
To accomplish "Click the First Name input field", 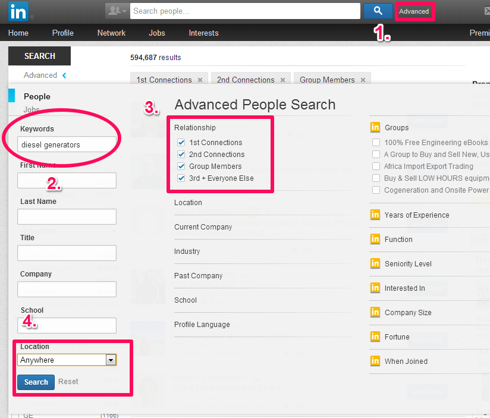I will (67, 181).
